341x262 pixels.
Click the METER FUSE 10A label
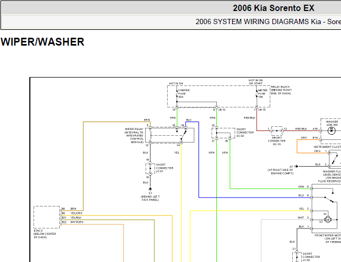click(263, 94)
